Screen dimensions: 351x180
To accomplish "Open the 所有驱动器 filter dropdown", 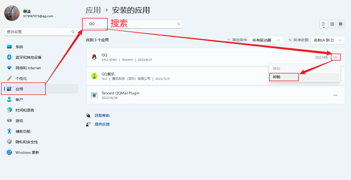I will coord(267,40).
